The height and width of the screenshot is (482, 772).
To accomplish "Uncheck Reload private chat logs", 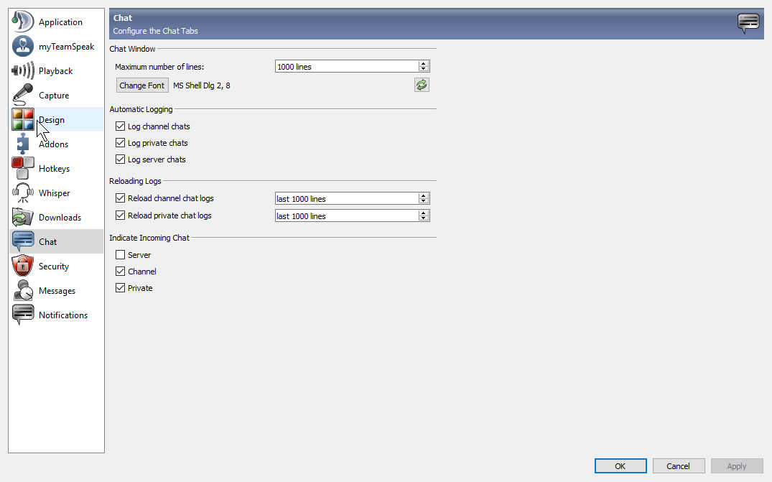I will pyautogui.click(x=120, y=215).
